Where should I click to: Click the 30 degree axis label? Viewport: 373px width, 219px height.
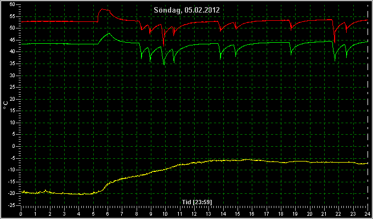pos(13,76)
